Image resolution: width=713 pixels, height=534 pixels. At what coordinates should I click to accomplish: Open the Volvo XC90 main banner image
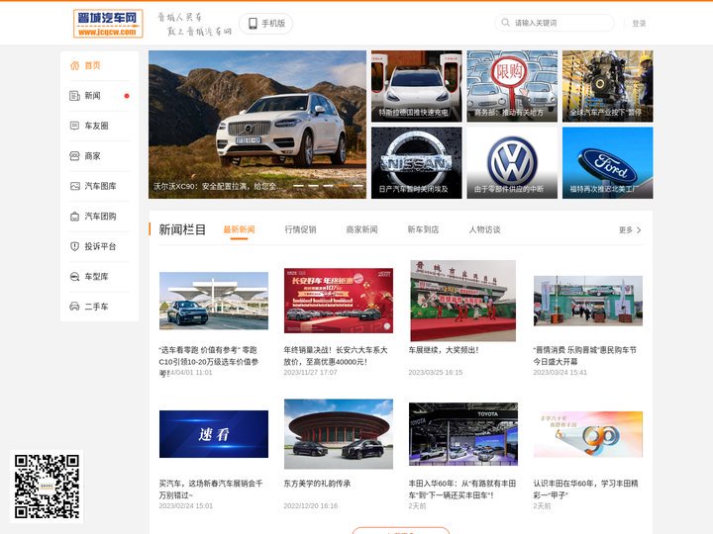coord(257,125)
